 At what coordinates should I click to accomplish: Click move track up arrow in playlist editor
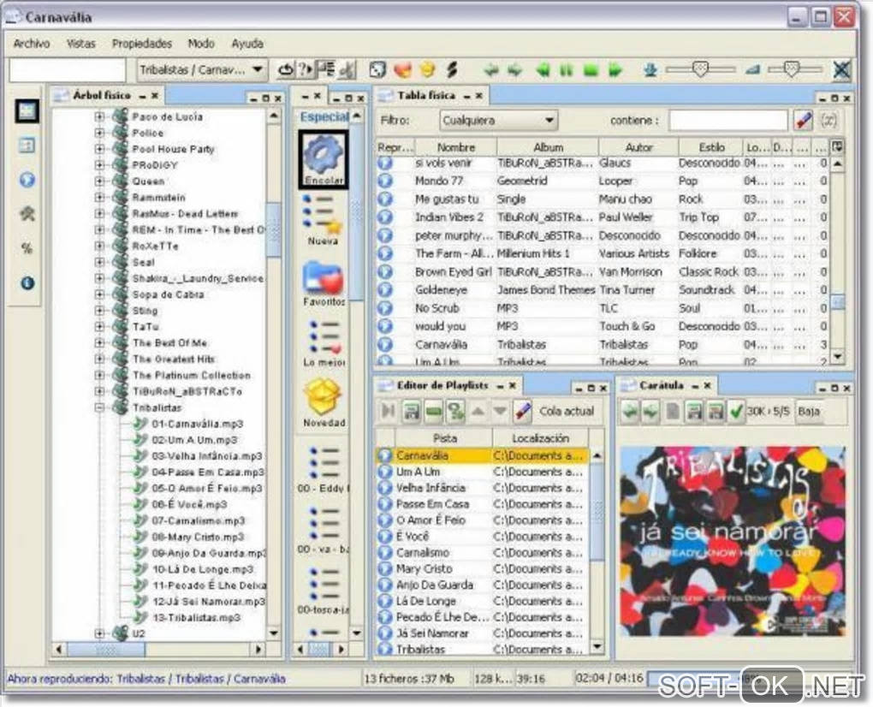click(478, 412)
